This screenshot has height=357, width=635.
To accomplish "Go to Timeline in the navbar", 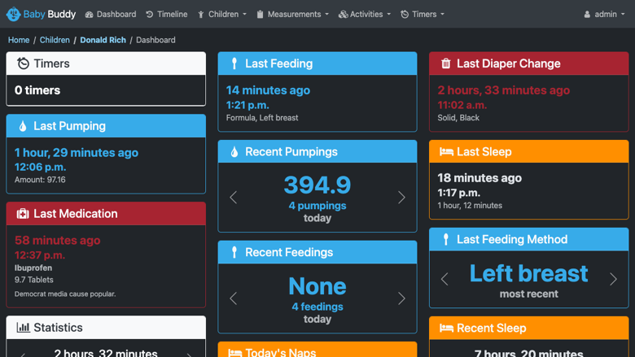I will [x=166, y=15].
